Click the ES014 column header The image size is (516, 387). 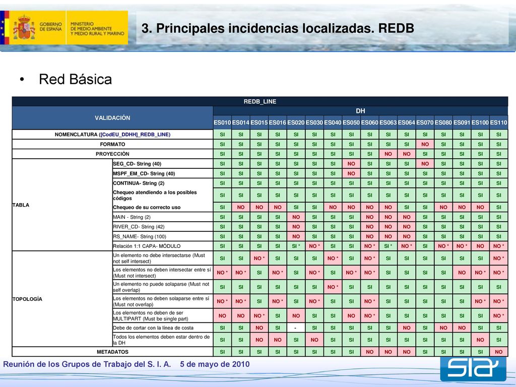pos(240,122)
